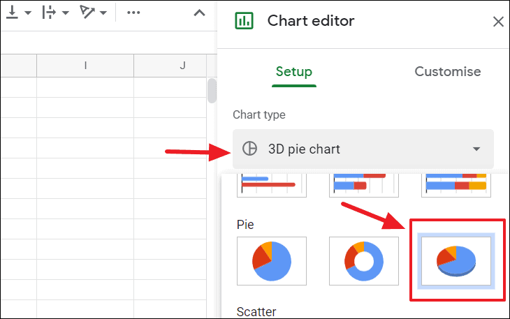Image resolution: width=510 pixels, height=319 pixels.
Task: Switch to the Customise tab
Action: pos(448,71)
